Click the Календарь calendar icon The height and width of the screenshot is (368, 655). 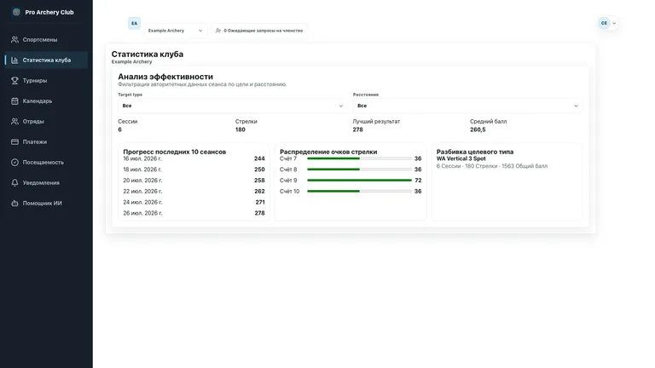tap(14, 101)
